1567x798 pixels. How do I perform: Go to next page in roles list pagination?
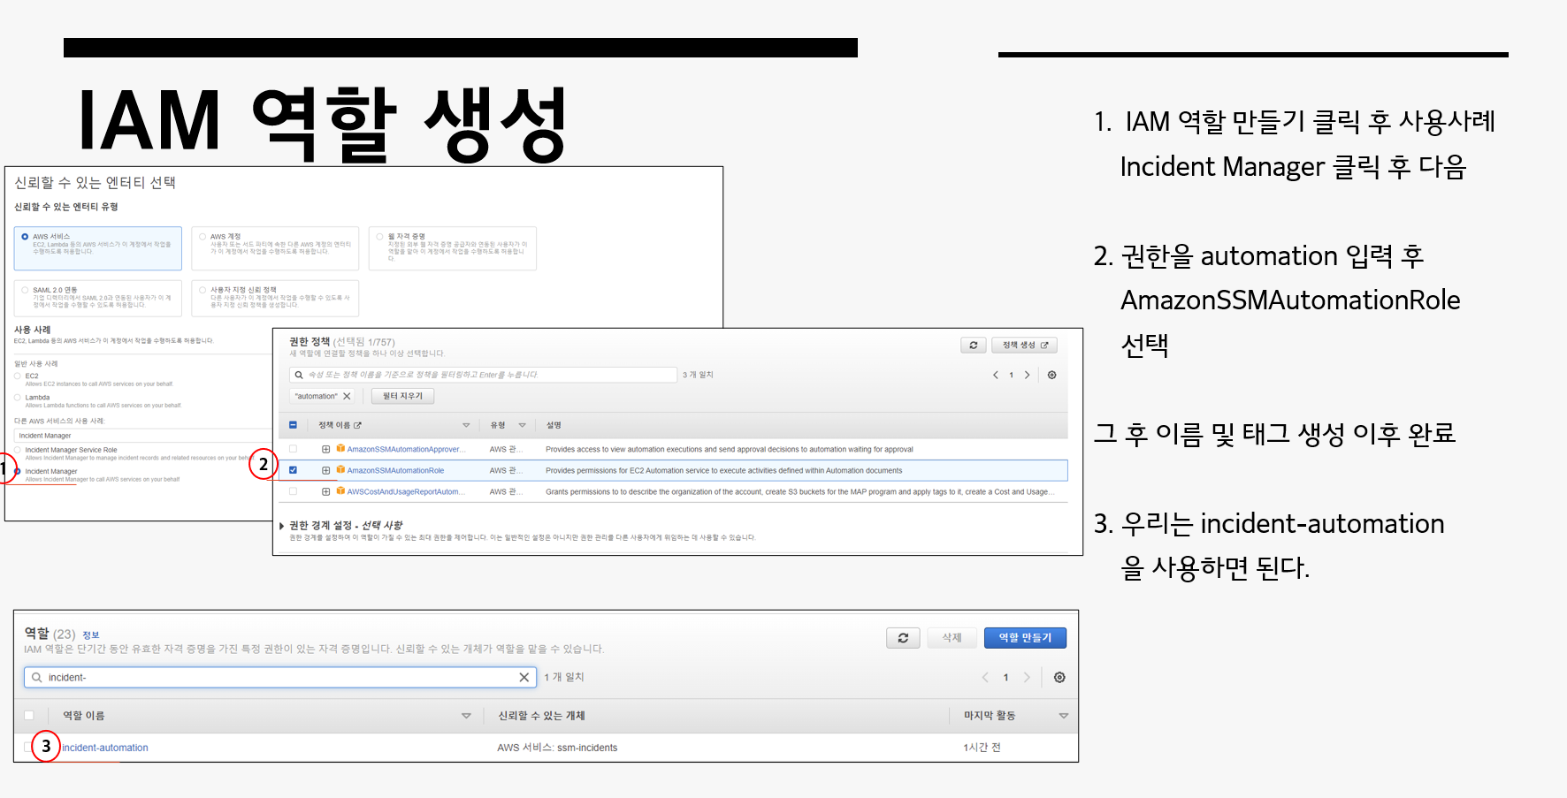coord(1027,677)
